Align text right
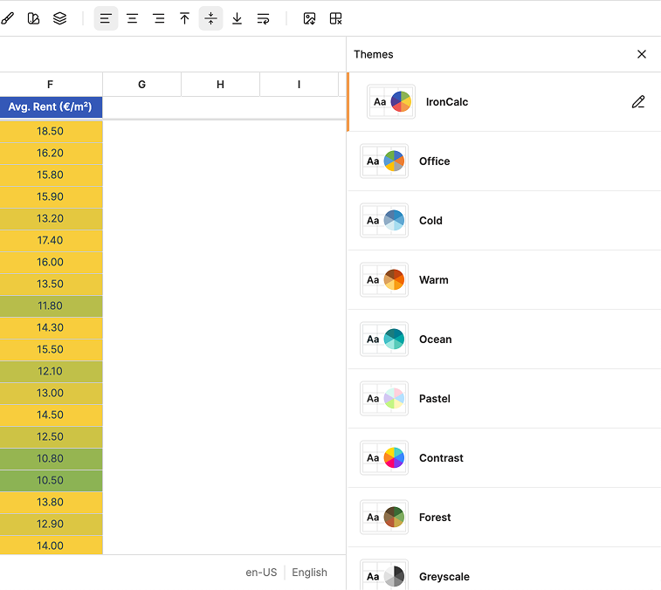661x590 pixels. [159, 18]
